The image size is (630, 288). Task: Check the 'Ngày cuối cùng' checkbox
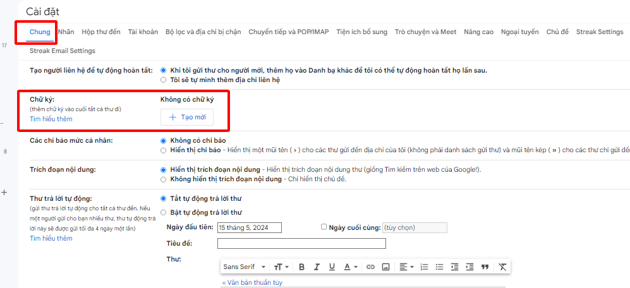click(x=324, y=227)
